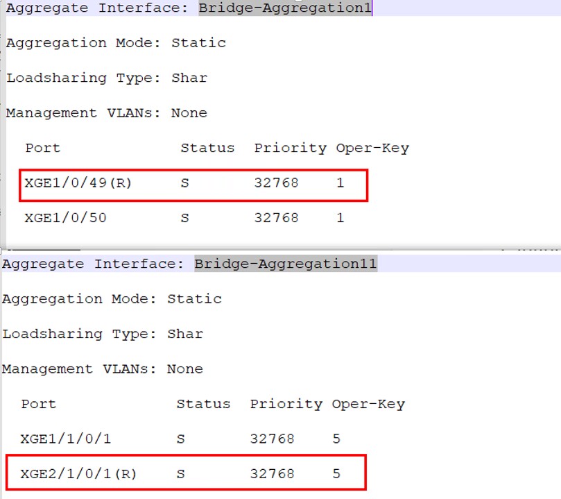This screenshot has height=499, width=561.
Task: Click port XGE1/0/49(R) in the port list
Action: point(78,183)
